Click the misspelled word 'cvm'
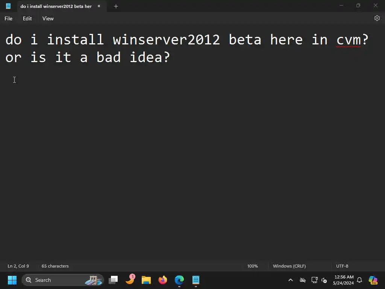 click(x=349, y=40)
